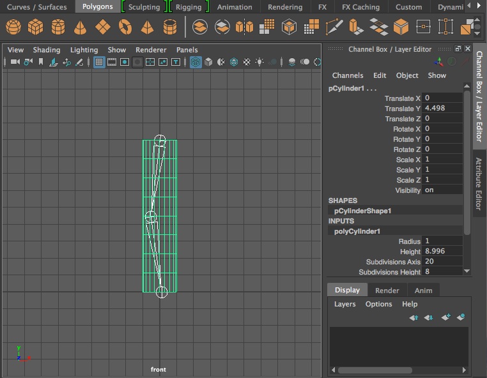The width and height of the screenshot is (487, 378).
Task: Click the polygon pipe shelf icon
Action: click(170, 27)
